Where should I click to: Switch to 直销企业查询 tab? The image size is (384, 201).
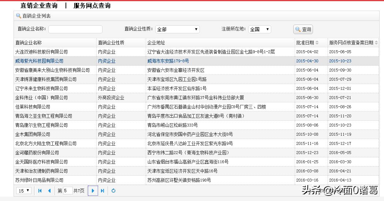39,6
